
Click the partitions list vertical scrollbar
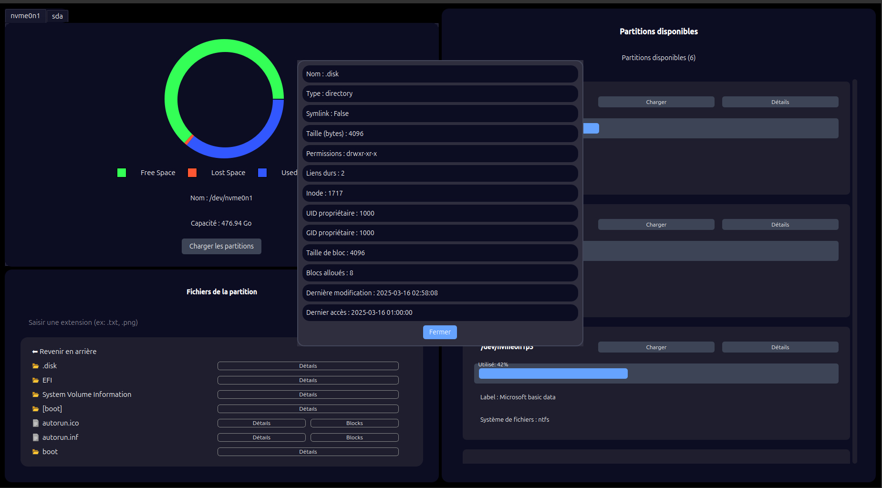click(854, 271)
